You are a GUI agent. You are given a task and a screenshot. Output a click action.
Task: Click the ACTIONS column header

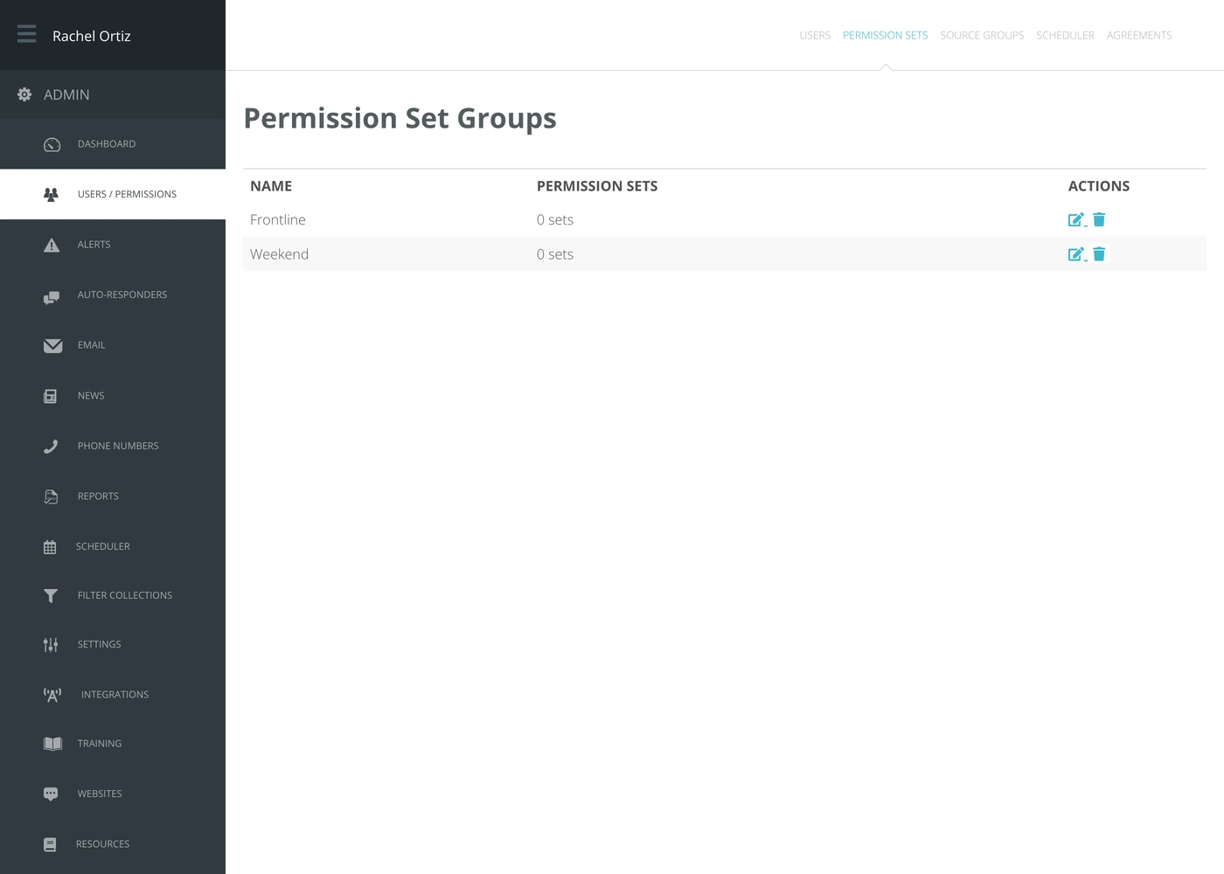1099,186
